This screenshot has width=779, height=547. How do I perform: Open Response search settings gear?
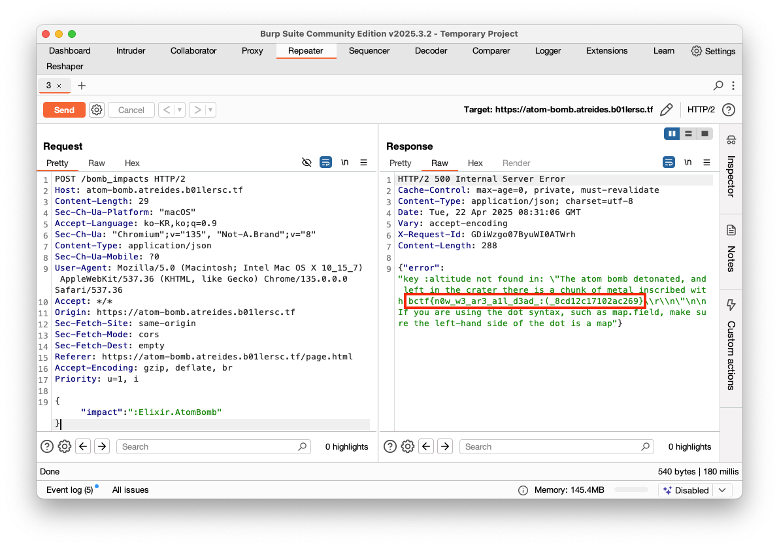click(x=408, y=446)
